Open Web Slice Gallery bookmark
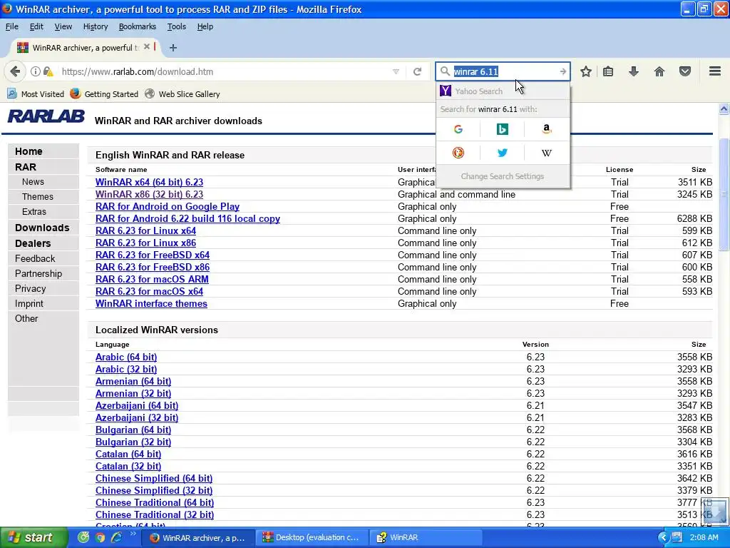The height and width of the screenshot is (548, 730). coord(182,93)
